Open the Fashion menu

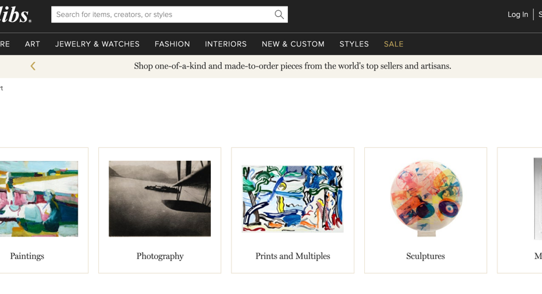pyautogui.click(x=172, y=44)
